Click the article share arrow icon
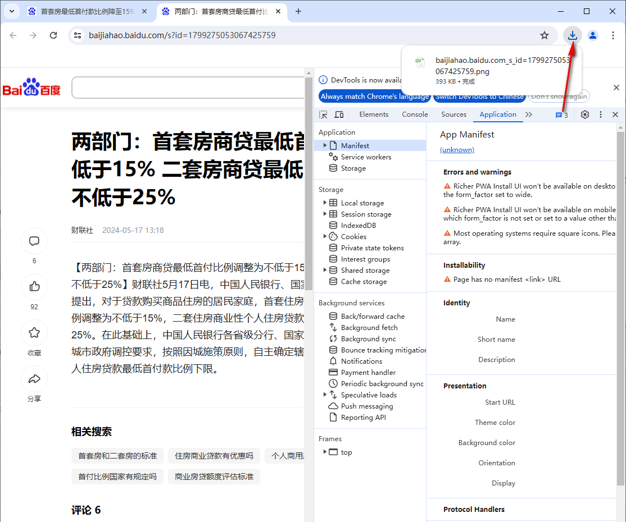The width and height of the screenshot is (626, 522). (x=34, y=379)
